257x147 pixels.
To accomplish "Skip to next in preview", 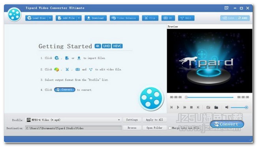I will tap(198, 107).
